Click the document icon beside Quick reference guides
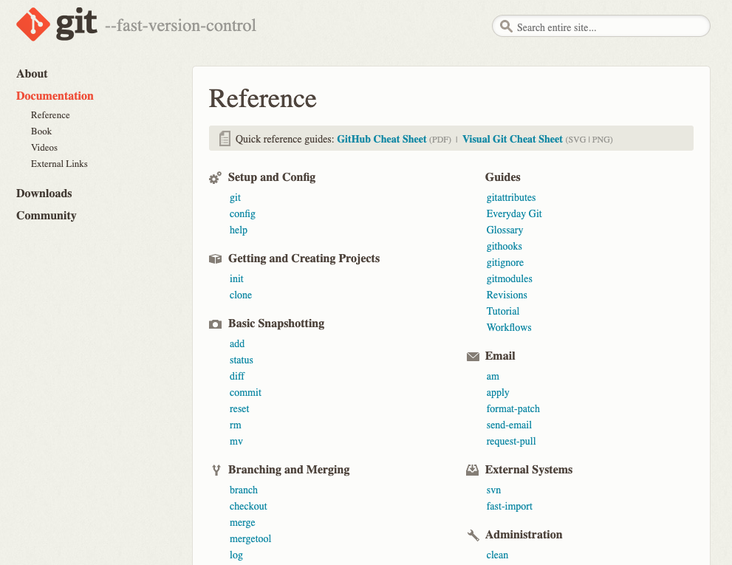This screenshot has width=732, height=565. pyautogui.click(x=225, y=138)
